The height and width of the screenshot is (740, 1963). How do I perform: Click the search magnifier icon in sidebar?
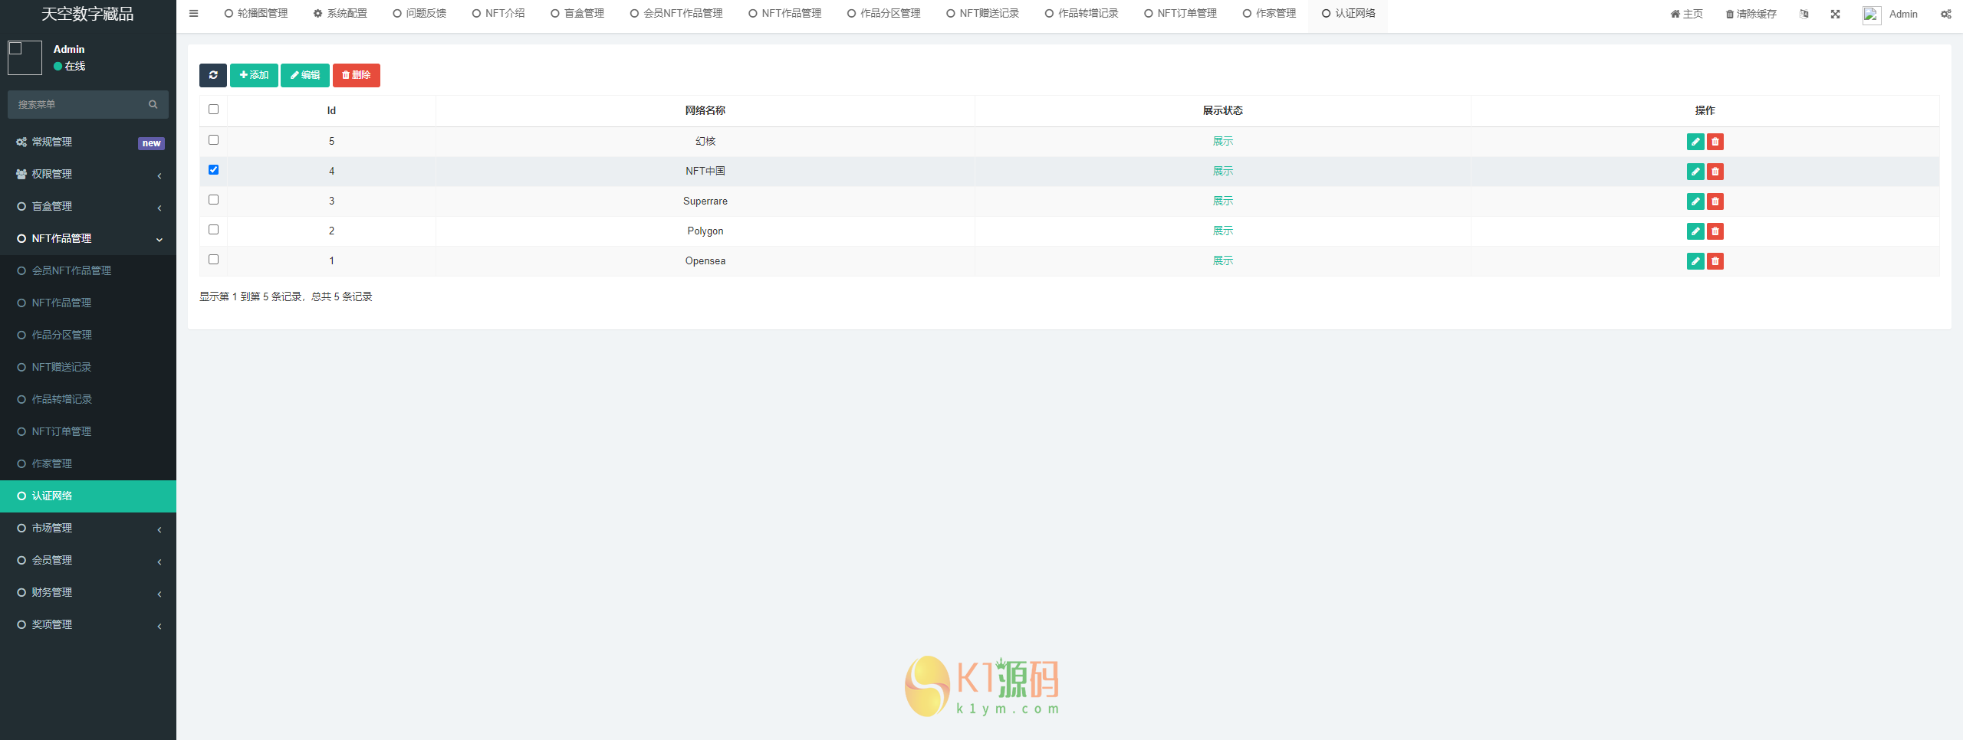[x=153, y=104]
